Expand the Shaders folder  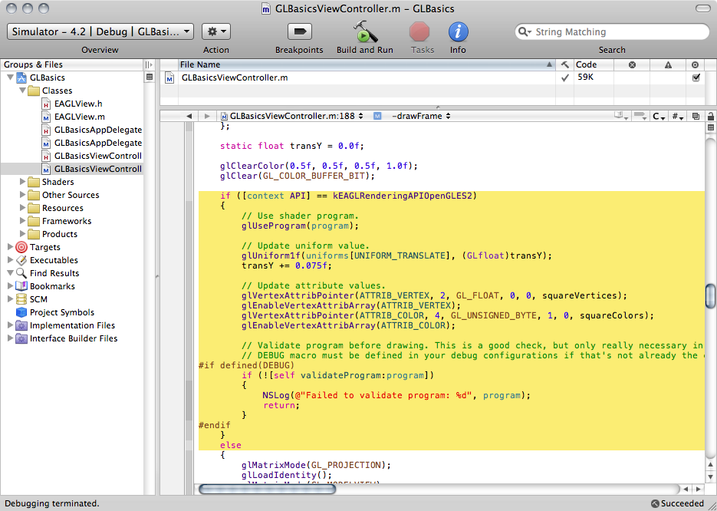(x=22, y=182)
